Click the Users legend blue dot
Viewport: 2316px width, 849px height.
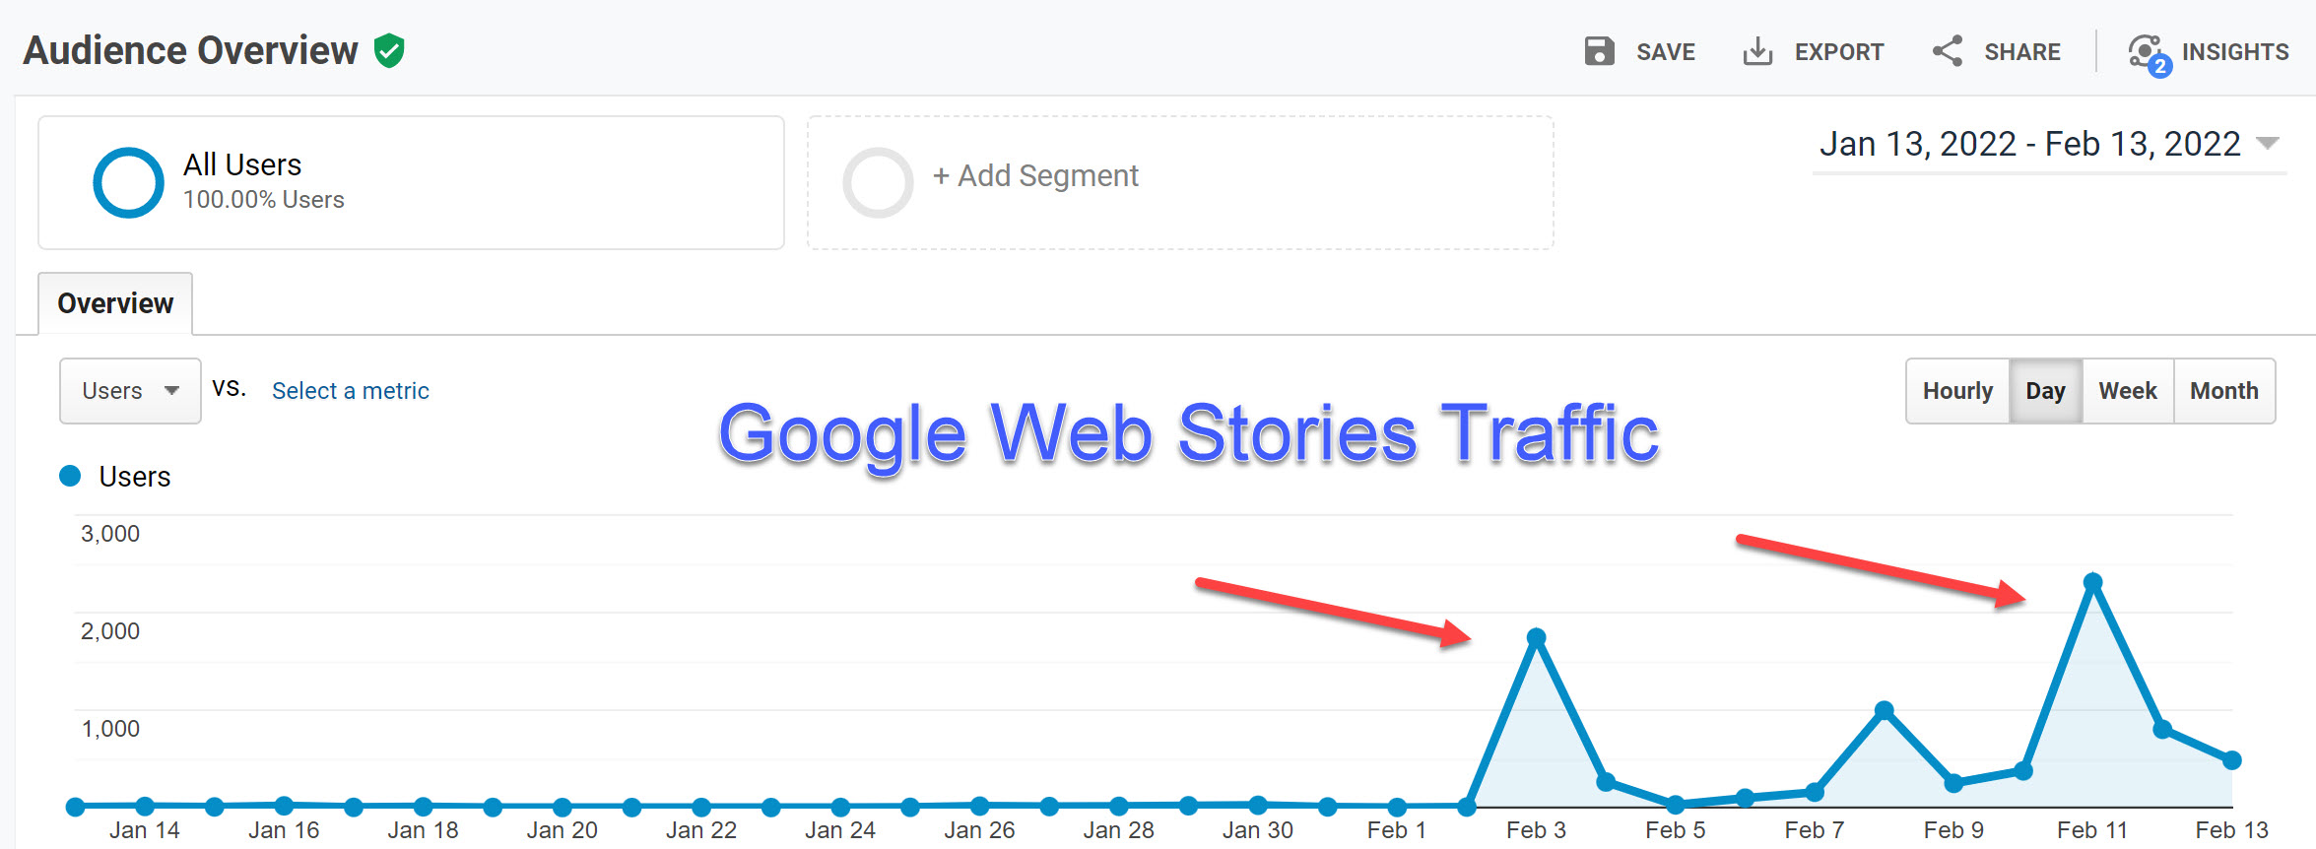[x=70, y=477]
